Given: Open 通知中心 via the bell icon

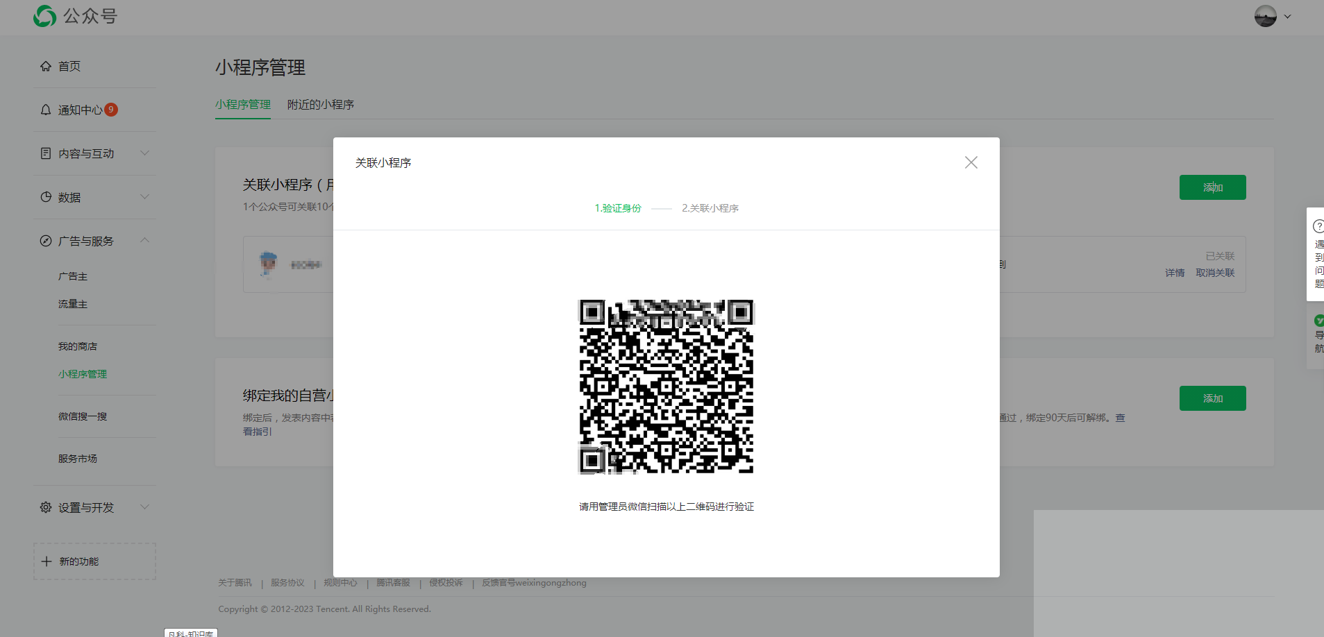Looking at the screenshot, I should click(46, 110).
